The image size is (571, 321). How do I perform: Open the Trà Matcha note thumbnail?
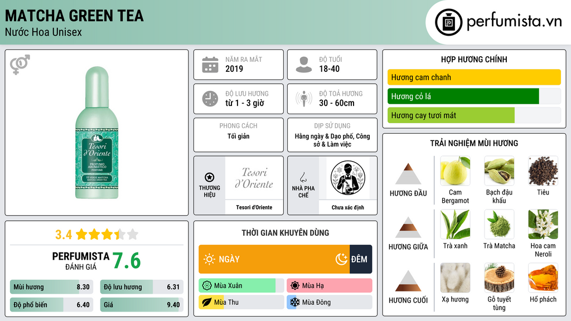[499, 225]
